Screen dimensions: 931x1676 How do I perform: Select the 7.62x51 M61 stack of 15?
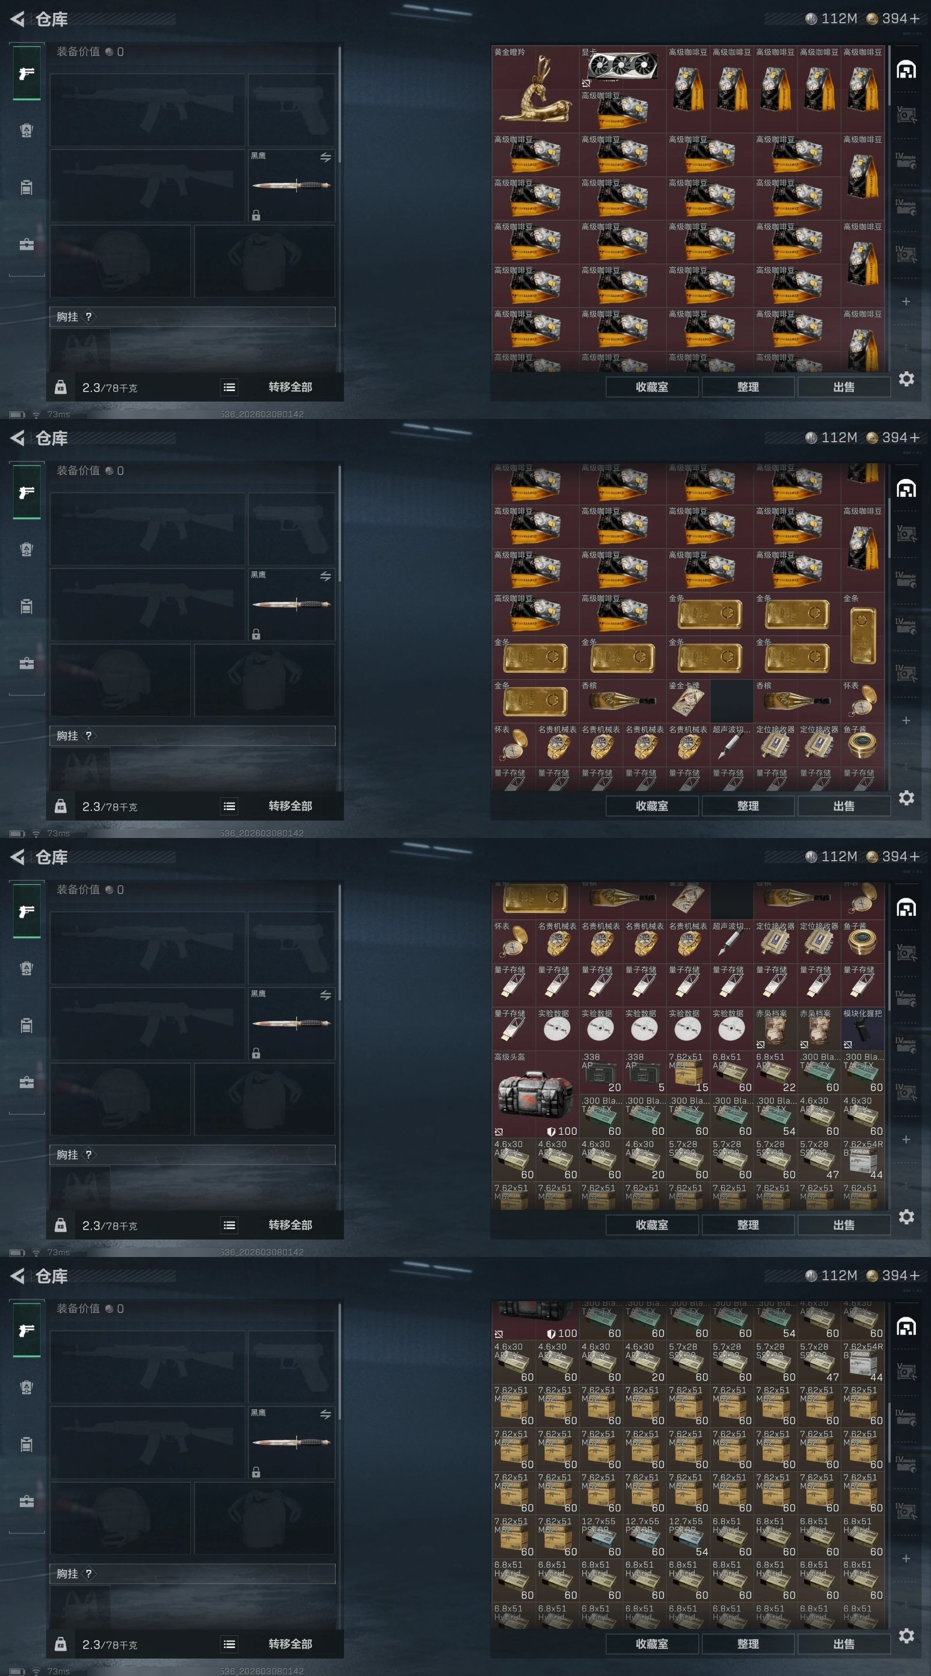[x=688, y=1072]
